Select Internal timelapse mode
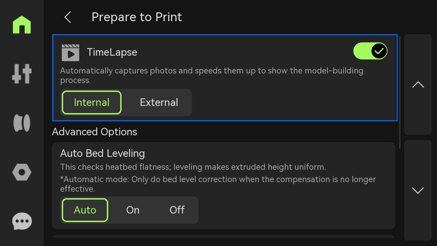This screenshot has height=246, width=437. [x=91, y=102]
